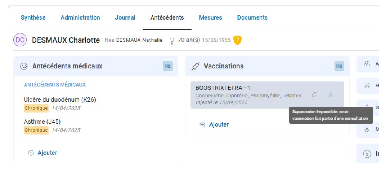Open the Documents tab
The width and height of the screenshot is (389, 175).
[x=252, y=18]
